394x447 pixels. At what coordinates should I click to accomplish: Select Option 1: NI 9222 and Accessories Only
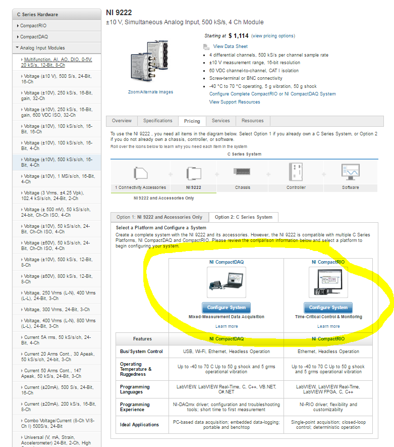click(x=159, y=217)
